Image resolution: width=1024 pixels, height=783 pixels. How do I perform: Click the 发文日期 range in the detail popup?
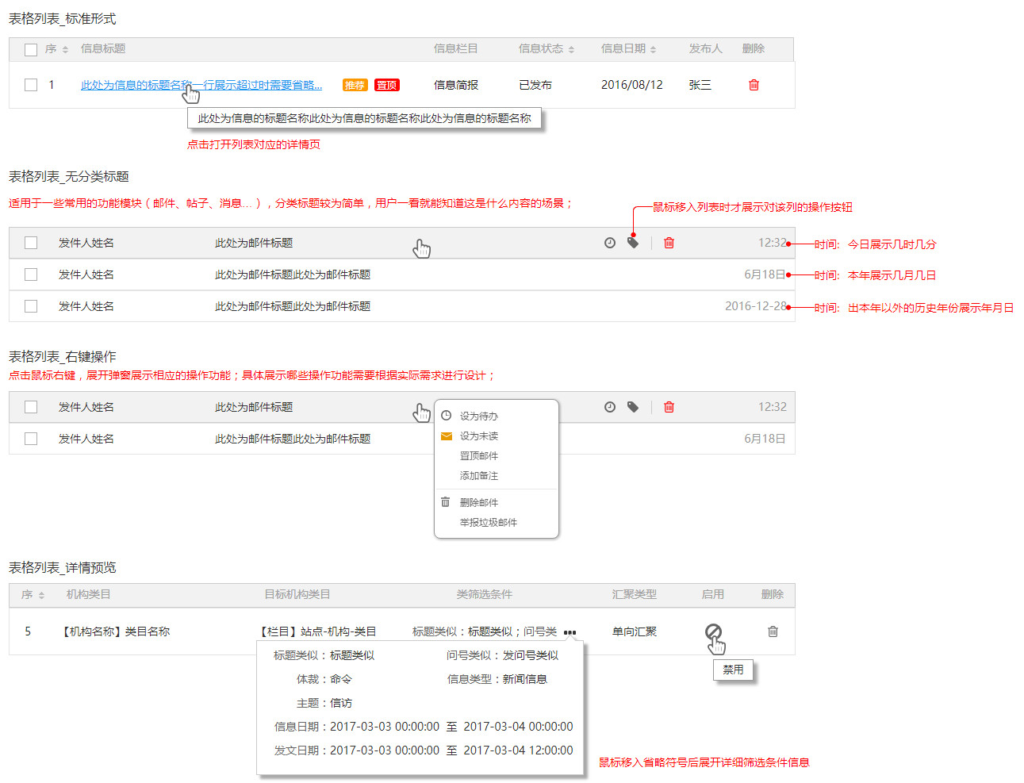tap(424, 750)
